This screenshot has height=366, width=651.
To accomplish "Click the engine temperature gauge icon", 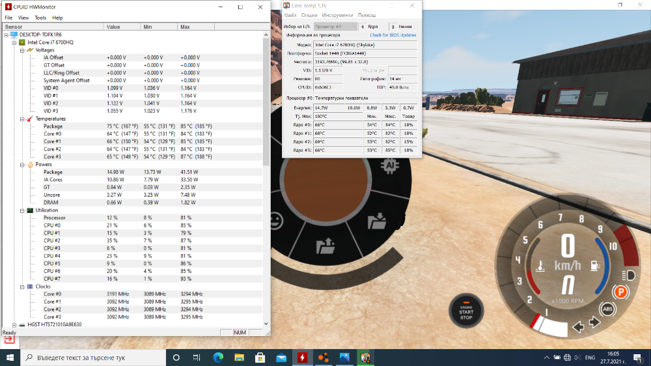I will 540,266.
